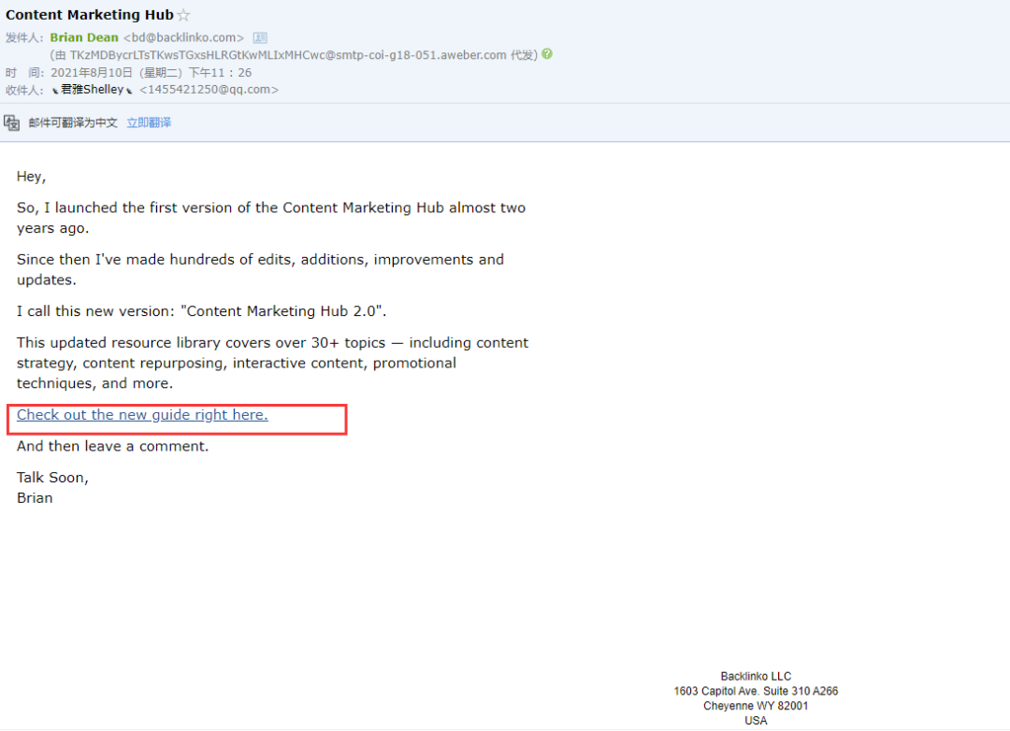The width and height of the screenshot is (1010, 731).
Task: Click the line mentioning "Content Marketing Hub 2.0"
Action: pyautogui.click(x=202, y=311)
